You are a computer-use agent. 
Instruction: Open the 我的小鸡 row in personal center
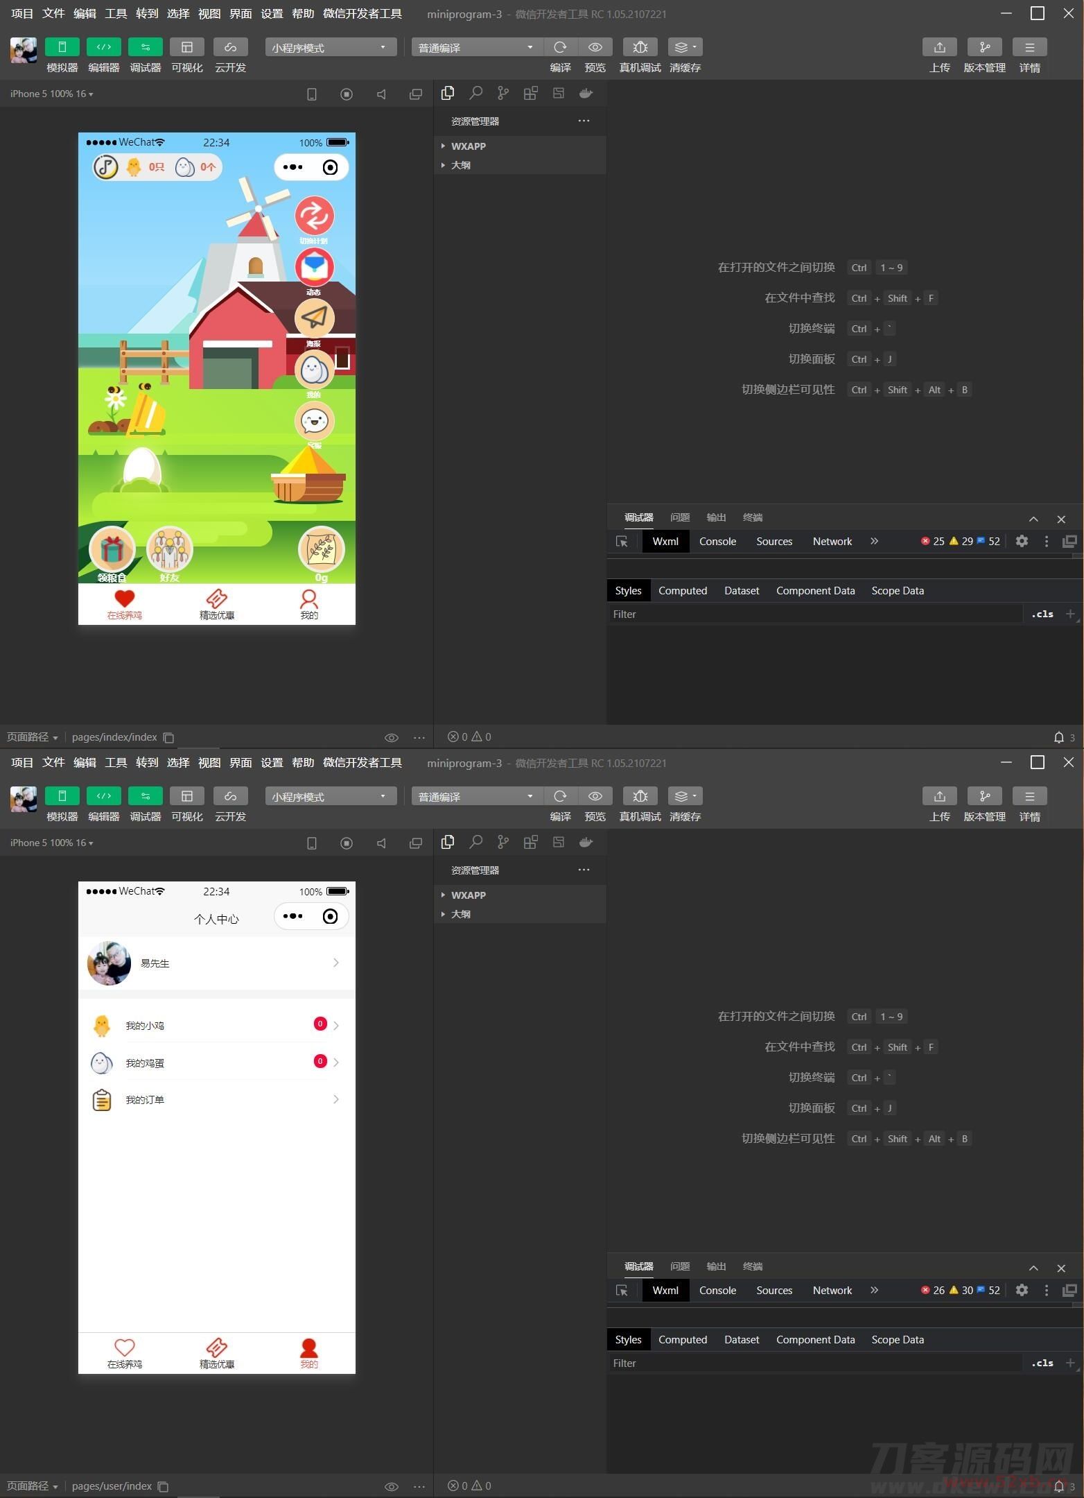(x=216, y=1026)
